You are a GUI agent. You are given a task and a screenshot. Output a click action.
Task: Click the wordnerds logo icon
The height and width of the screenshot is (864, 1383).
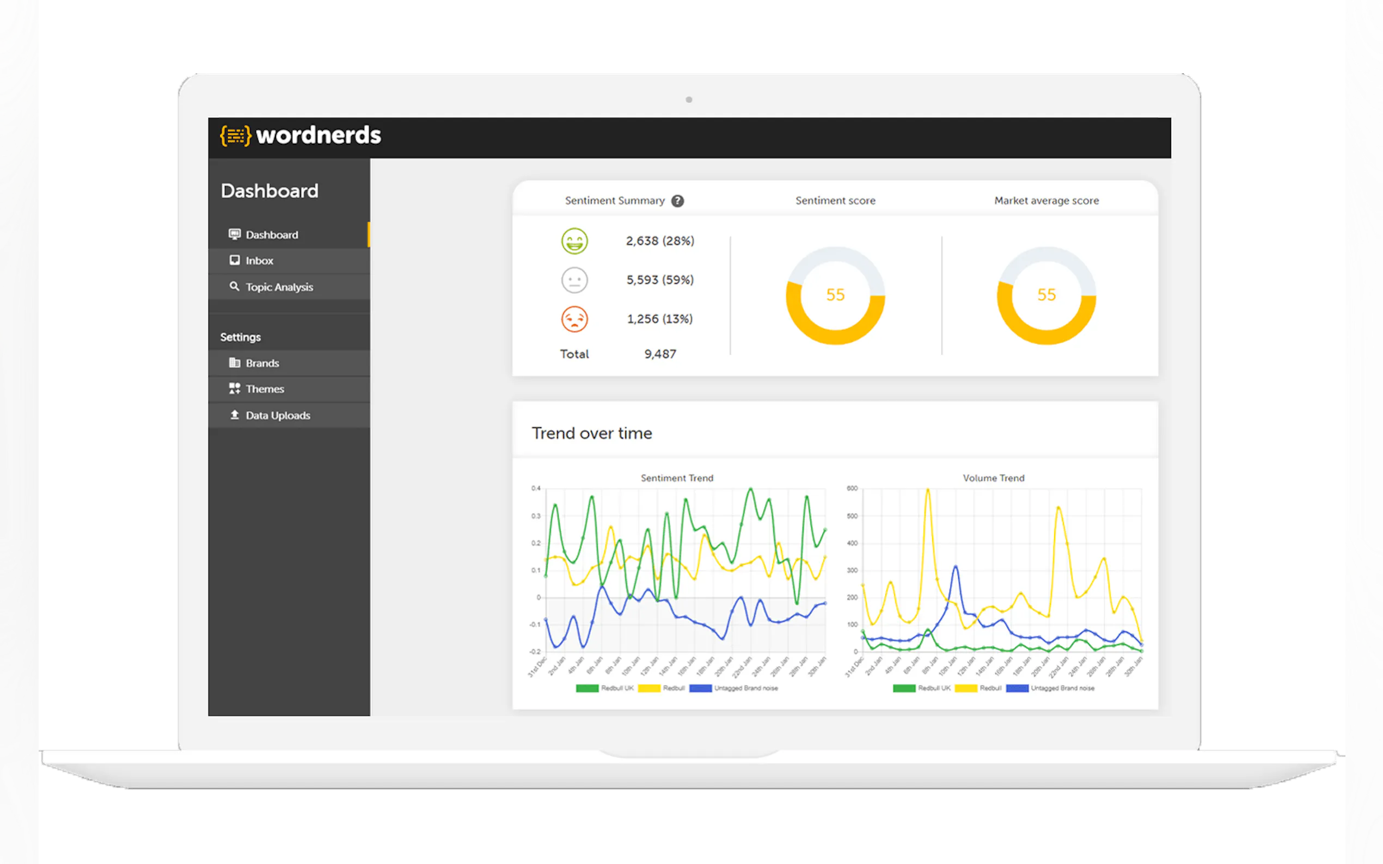pyautogui.click(x=235, y=136)
